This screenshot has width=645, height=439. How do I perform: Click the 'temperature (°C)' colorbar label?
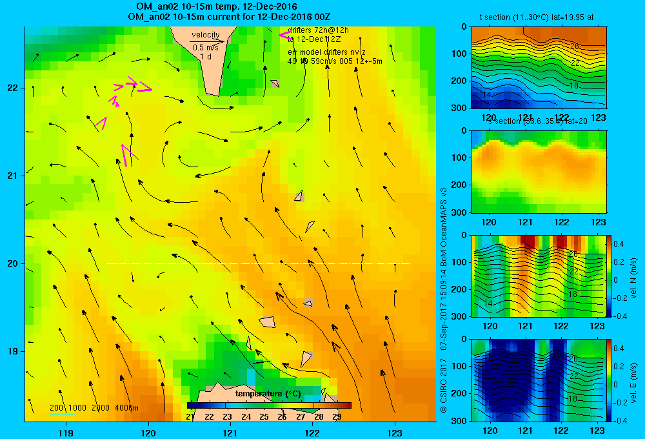point(268,394)
